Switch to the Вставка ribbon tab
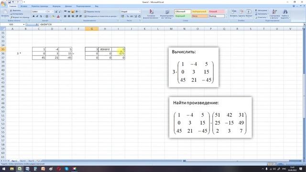Viewport: 306px width, 172px height. coord(24,6)
